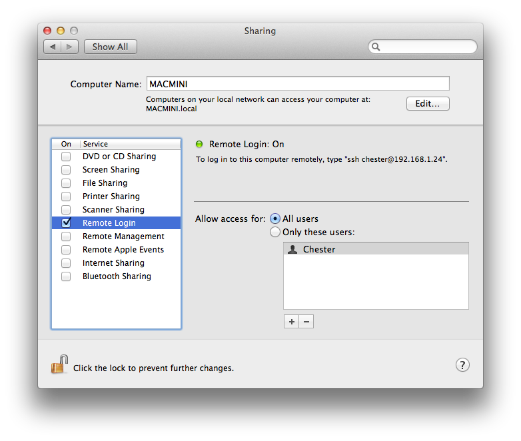Check the Printer Sharing box
This screenshot has width=521, height=441.
66,197
